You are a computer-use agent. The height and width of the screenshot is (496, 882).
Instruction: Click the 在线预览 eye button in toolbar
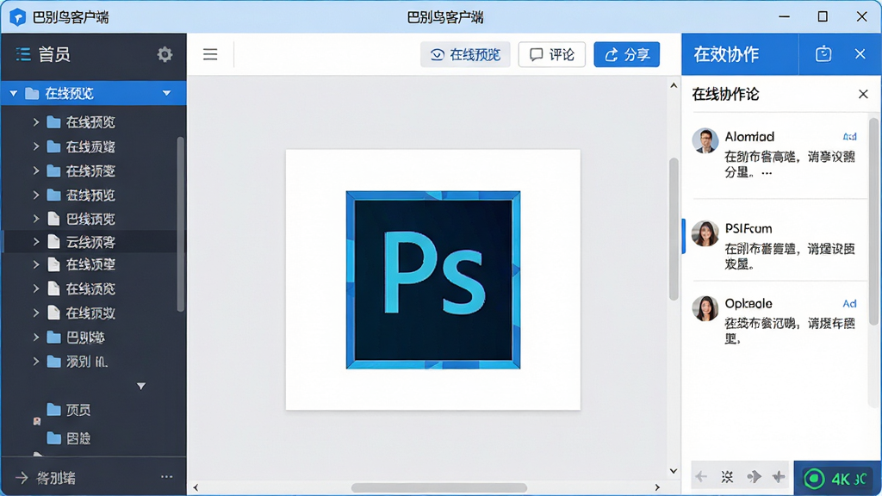click(x=465, y=54)
